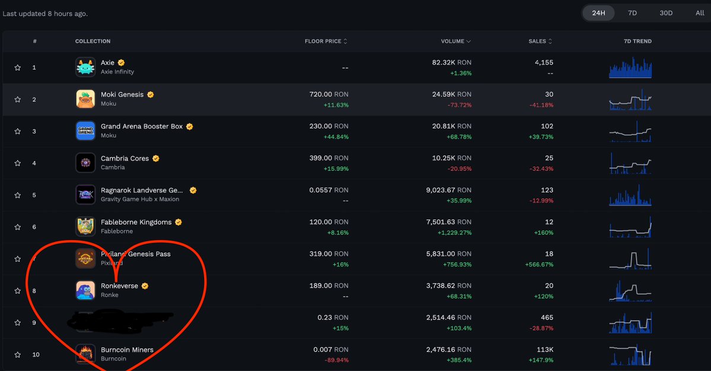Click the 4,155 sales value

(x=544, y=62)
